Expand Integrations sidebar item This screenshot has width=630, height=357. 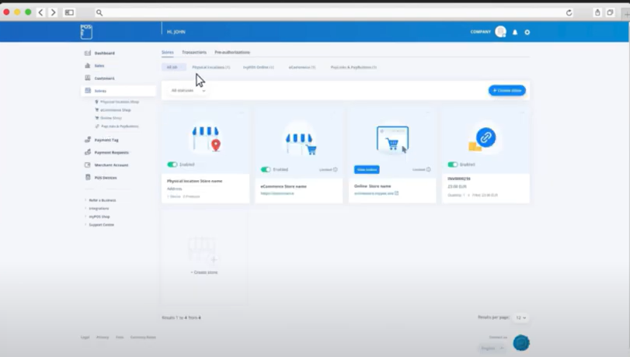click(x=99, y=209)
